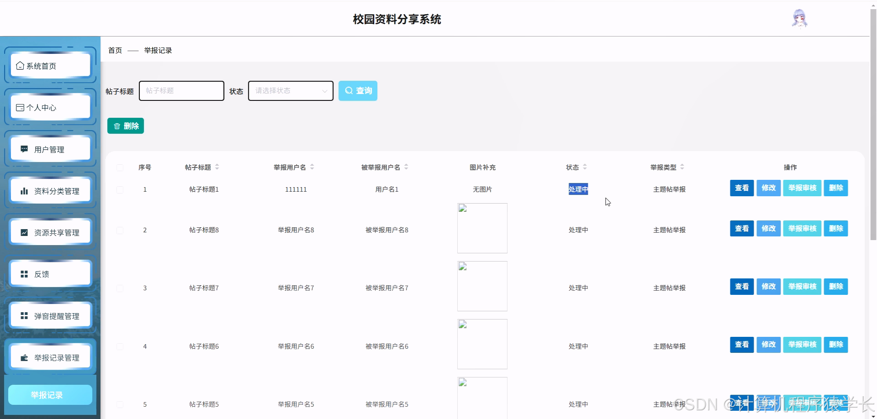Select the 反馈 feedback grid icon
The image size is (877, 419).
point(24,273)
